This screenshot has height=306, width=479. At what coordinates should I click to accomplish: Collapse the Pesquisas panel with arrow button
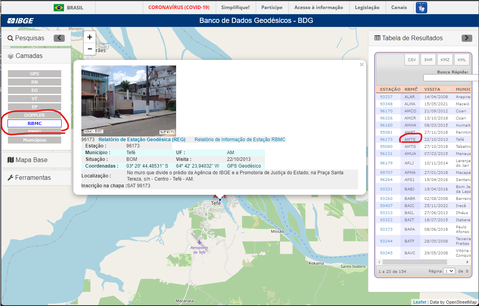pos(59,38)
